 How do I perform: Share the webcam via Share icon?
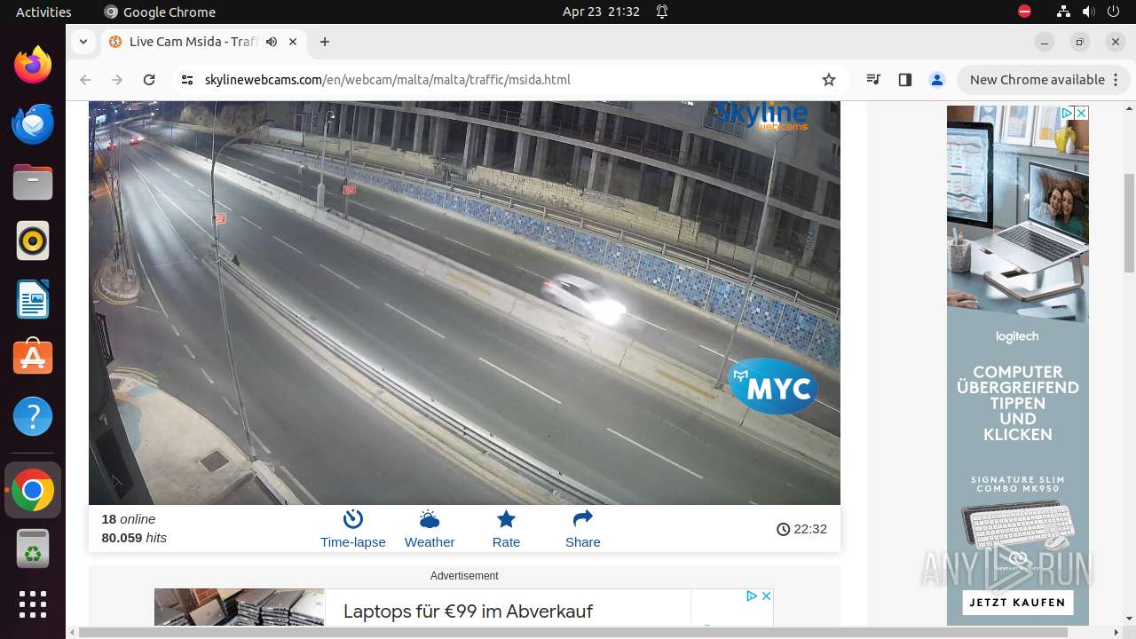582,529
